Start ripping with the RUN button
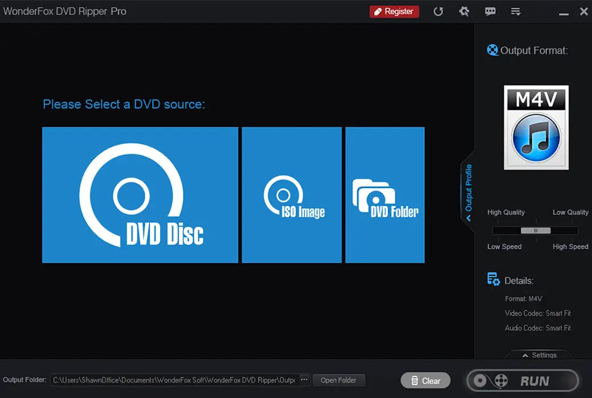Screen dimensions: 592x398 click(523, 380)
